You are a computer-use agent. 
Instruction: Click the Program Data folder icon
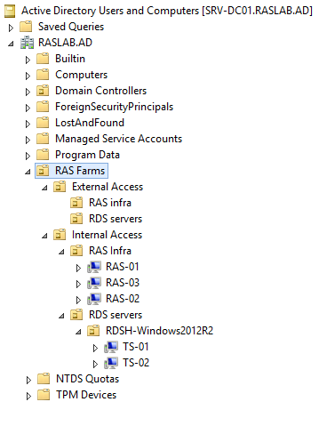pyautogui.click(x=43, y=155)
